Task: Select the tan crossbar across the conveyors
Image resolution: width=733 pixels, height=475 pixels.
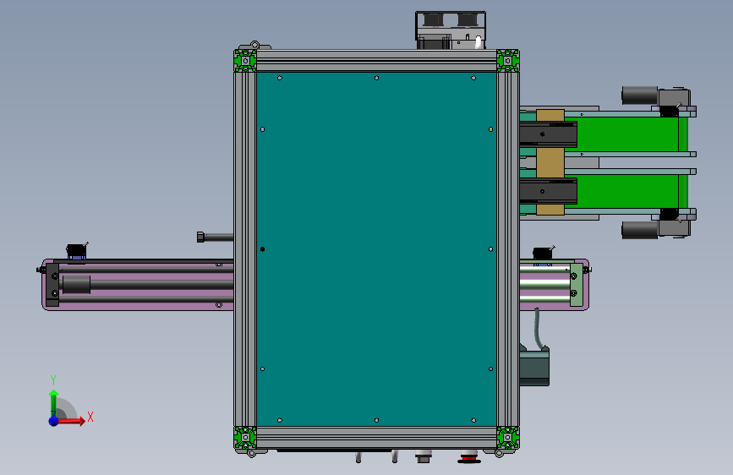Action: [550, 162]
